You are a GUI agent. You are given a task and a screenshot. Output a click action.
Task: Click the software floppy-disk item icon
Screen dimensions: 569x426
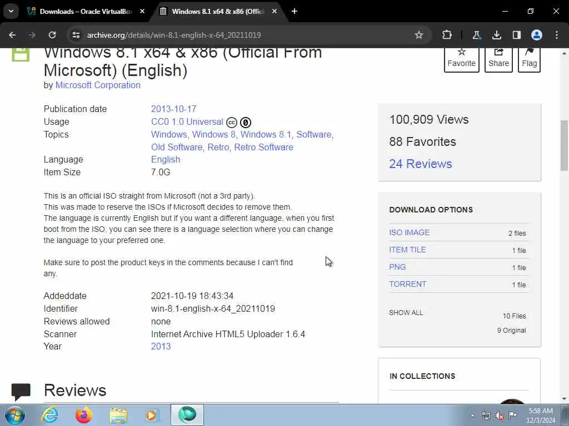(21, 55)
